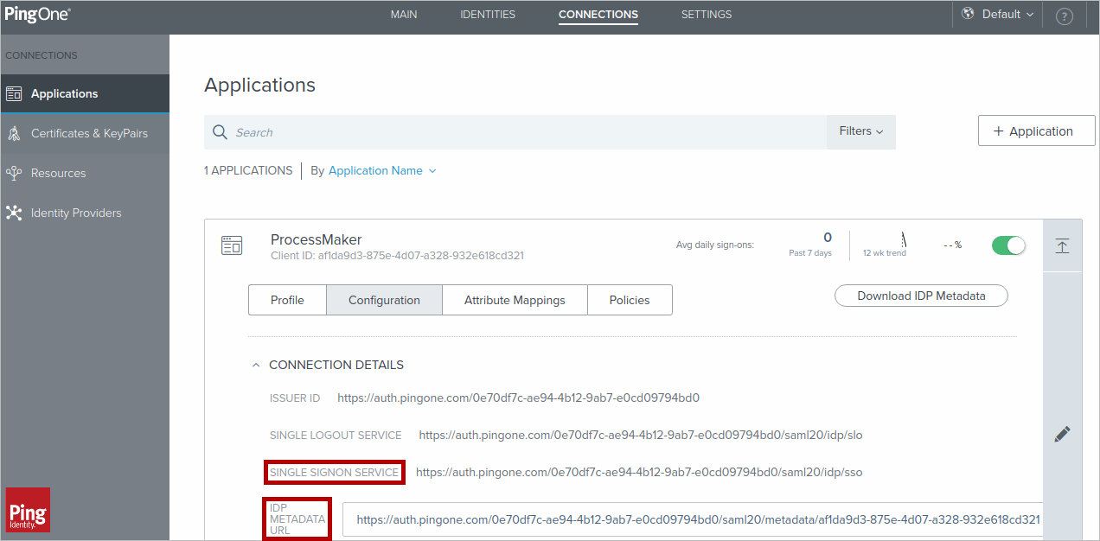Go to the MAIN menu

pos(404,15)
